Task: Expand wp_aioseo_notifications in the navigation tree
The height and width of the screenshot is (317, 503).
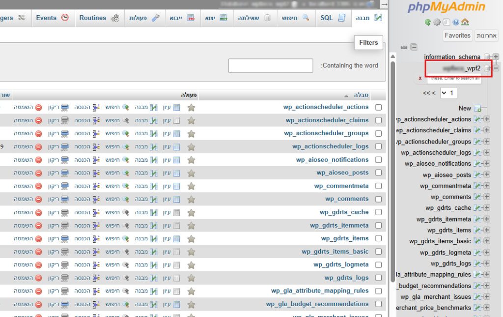Action: pyautogui.click(x=487, y=164)
